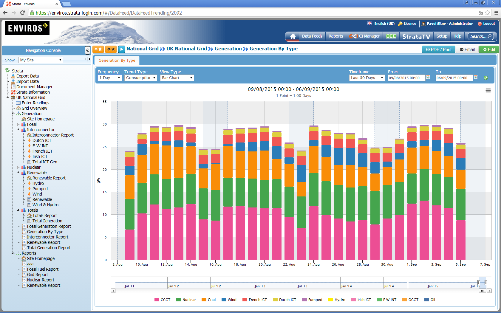Toggle the CCGT series in legend
Viewport: 501px width, 313px height.
[x=163, y=300]
